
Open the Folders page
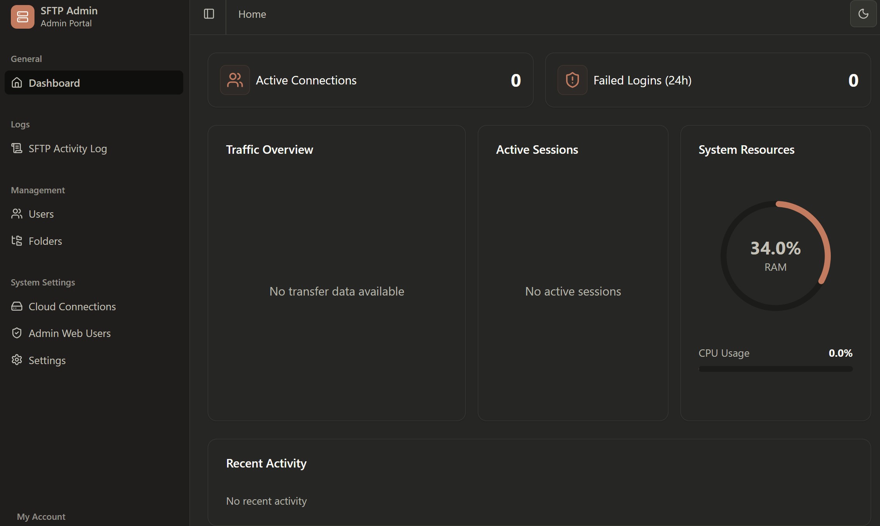(x=94, y=241)
